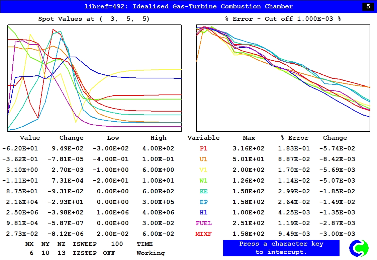Select the FUEL variable label
This screenshot has width=377, height=260.
[x=203, y=223]
